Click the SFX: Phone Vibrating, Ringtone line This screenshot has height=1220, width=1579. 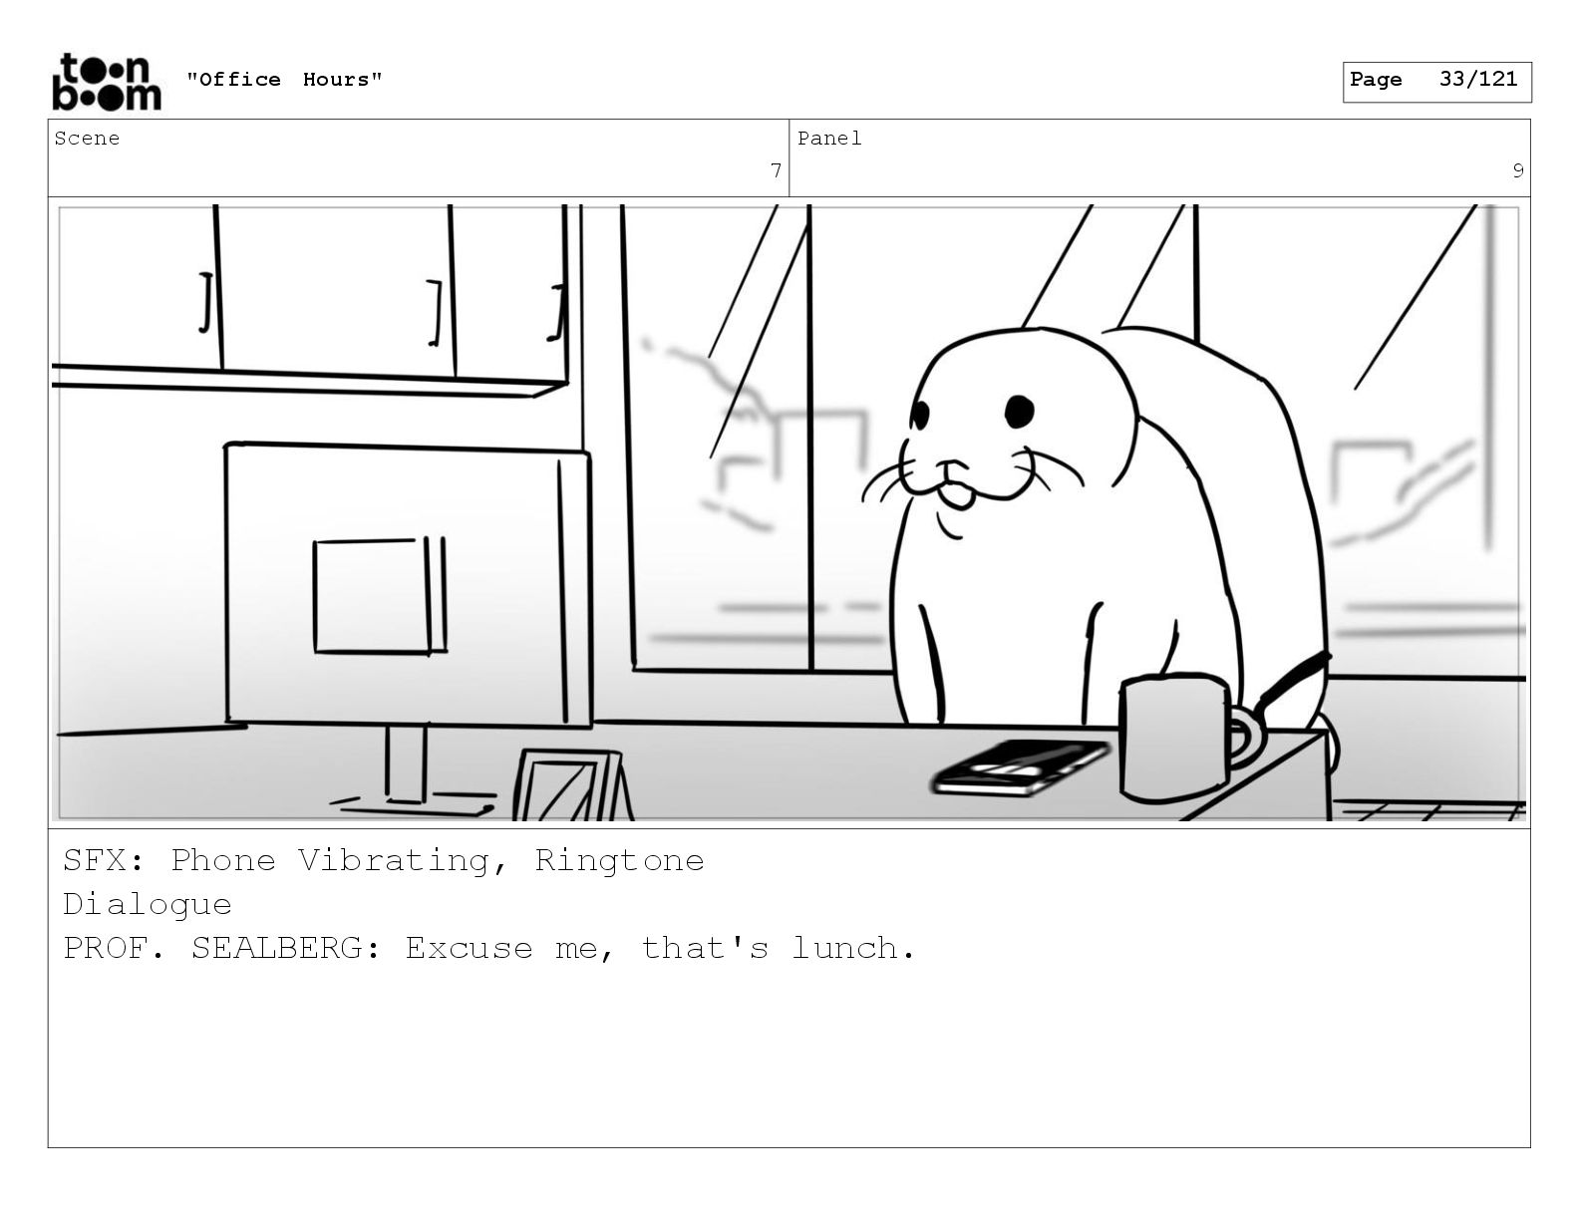pos(384,860)
